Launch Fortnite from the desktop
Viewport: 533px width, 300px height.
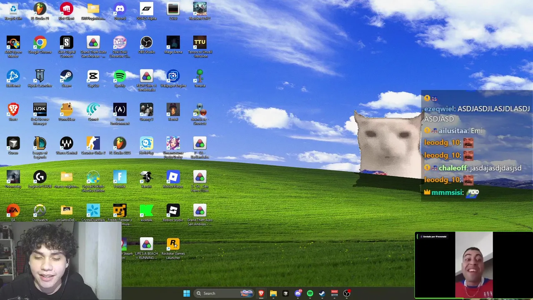tap(120, 180)
